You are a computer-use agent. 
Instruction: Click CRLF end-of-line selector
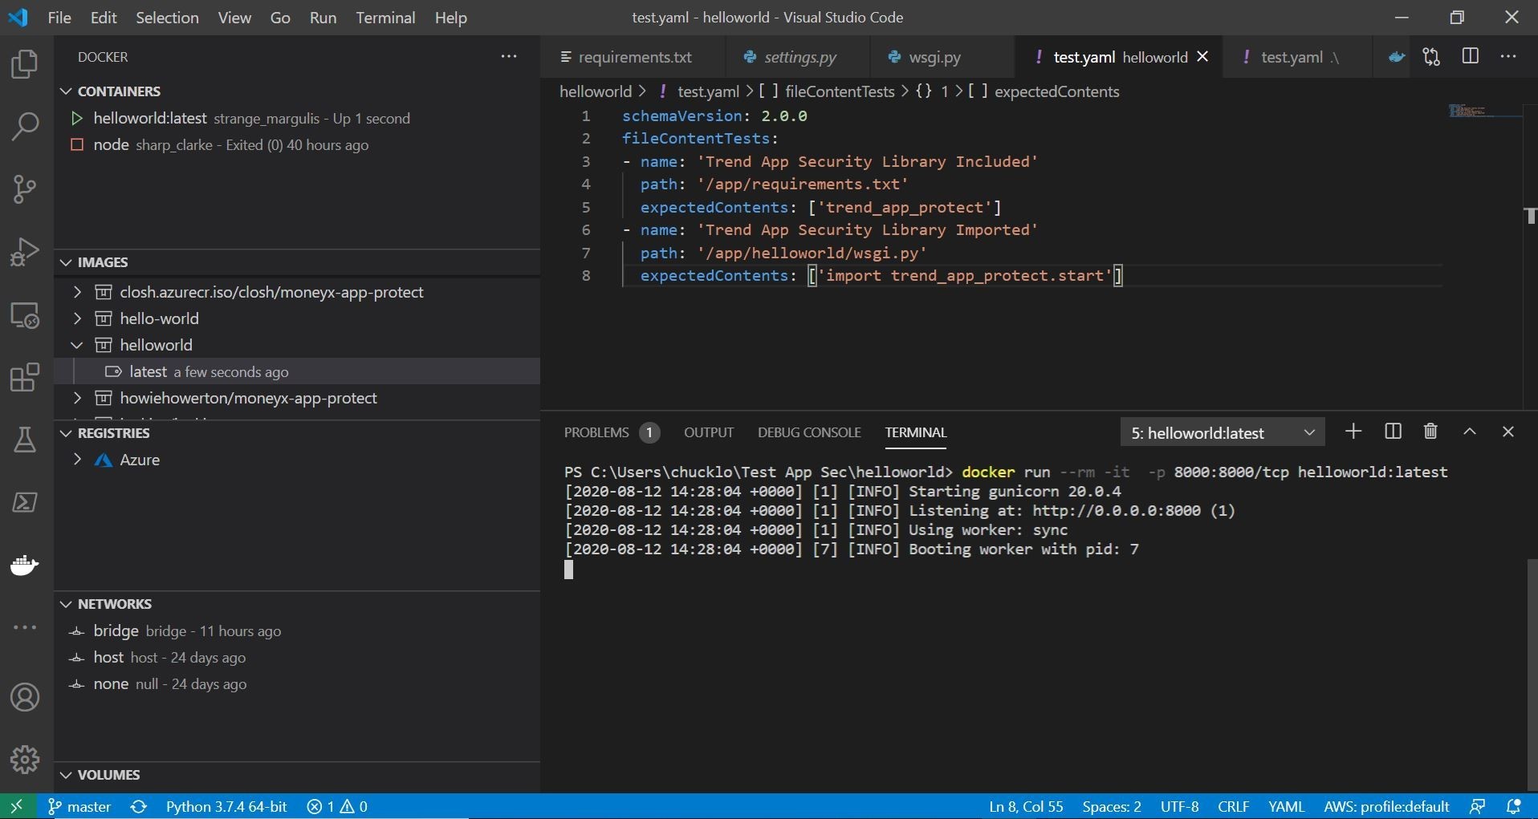tap(1234, 806)
